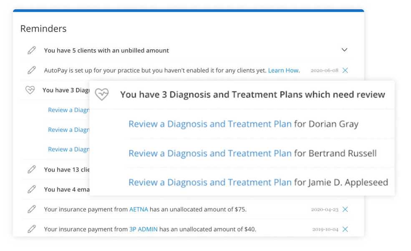411x251 pixels.
Task: Click the 5 clients with unbilled amount text
Action: click(x=106, y=51)
